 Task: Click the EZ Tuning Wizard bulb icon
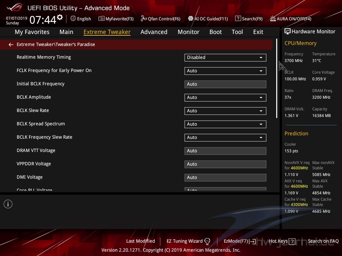click(207, 241)
